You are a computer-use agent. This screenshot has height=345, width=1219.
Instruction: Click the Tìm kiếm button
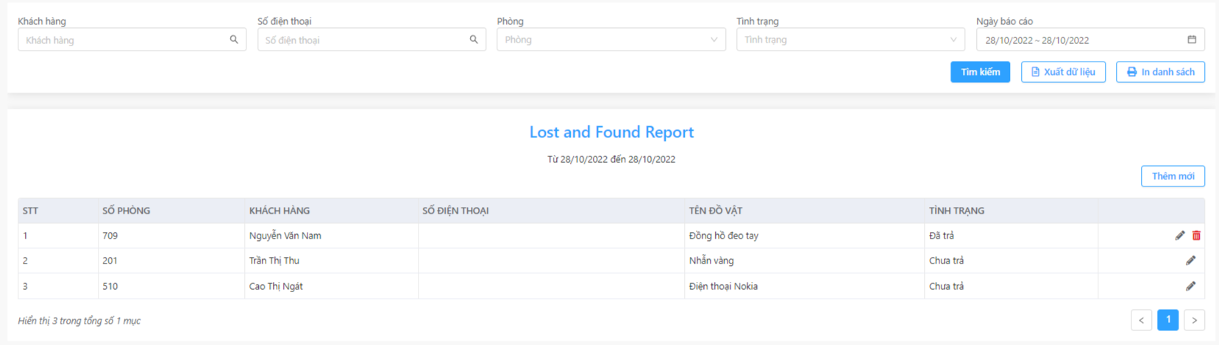click(980, 72)
